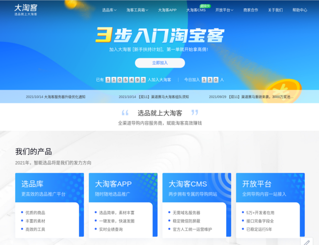Click 优质的商品 in the 选品库 card
This screenshot has height=245, width=319.
(x=35, y=213)
